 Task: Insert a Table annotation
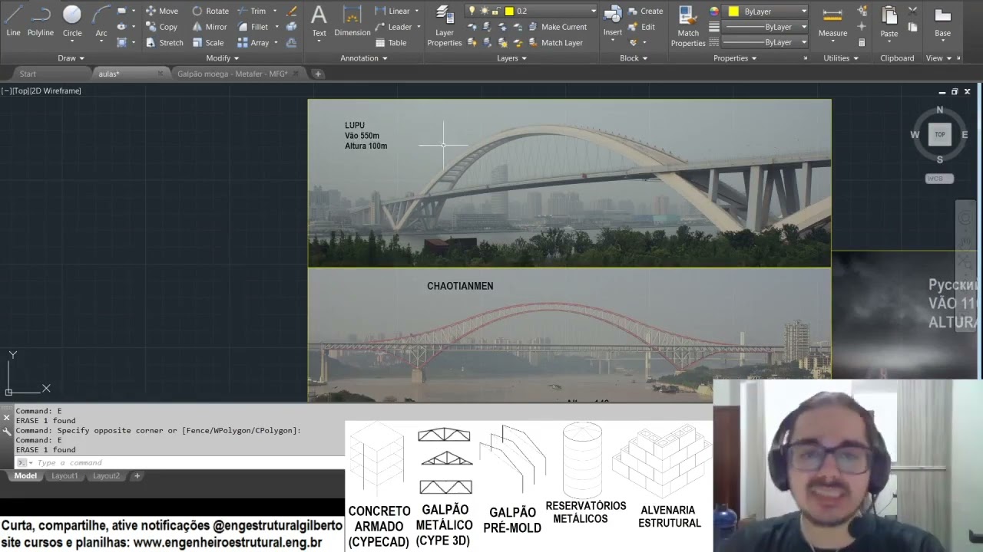point(391,43)
